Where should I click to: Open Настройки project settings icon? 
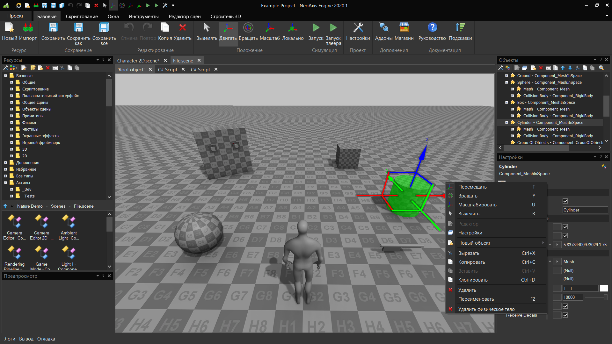tap(358, 32)
